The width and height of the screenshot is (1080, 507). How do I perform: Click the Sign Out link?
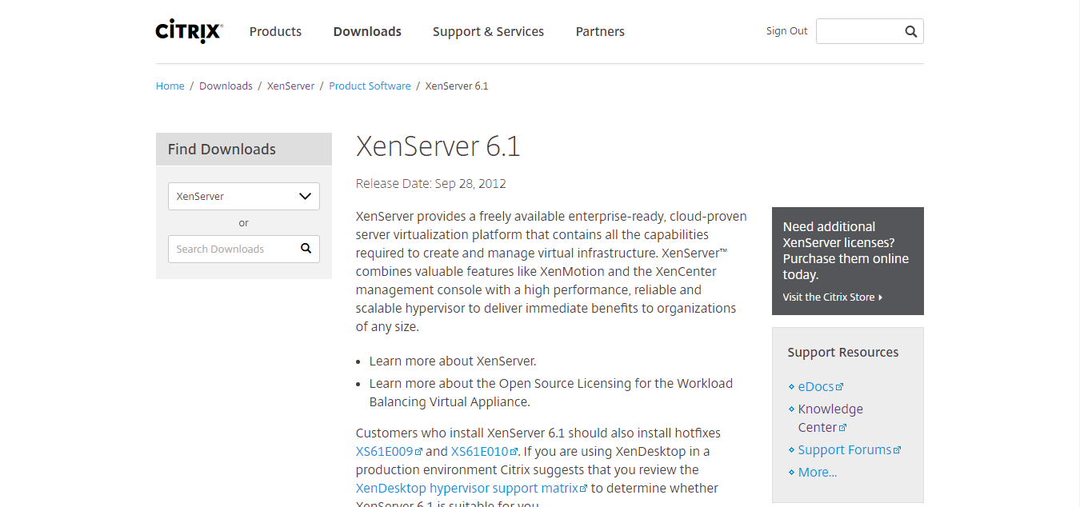786,31
